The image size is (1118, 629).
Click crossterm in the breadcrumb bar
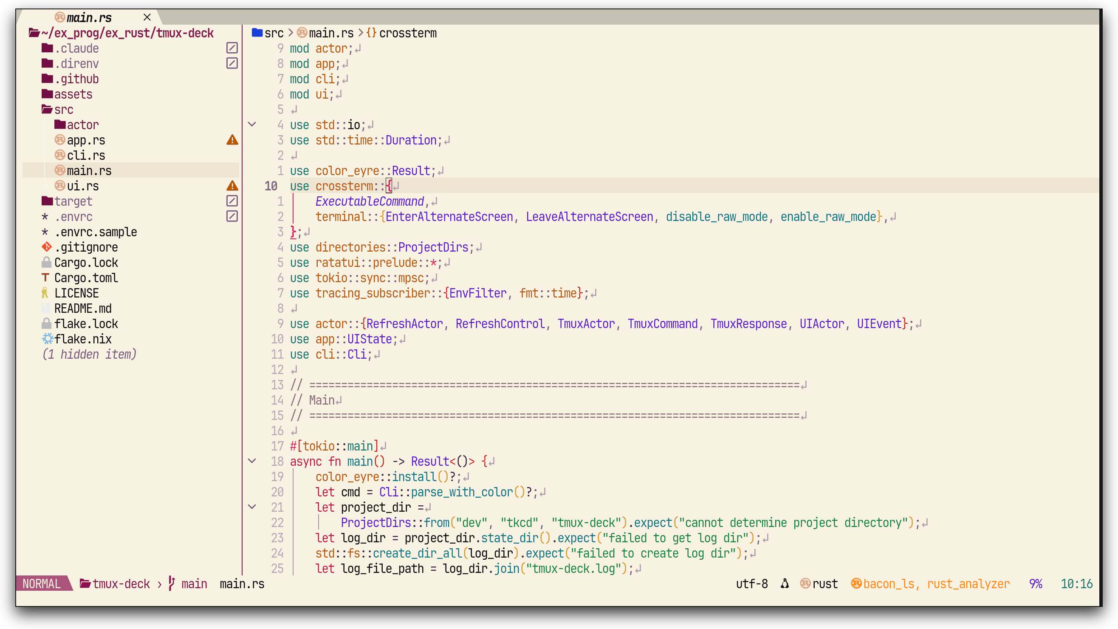[x=407, y=33]
